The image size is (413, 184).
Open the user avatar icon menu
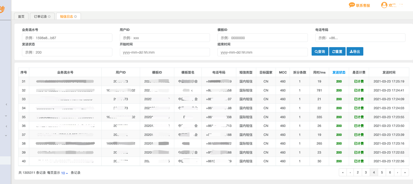click(384, 5)
